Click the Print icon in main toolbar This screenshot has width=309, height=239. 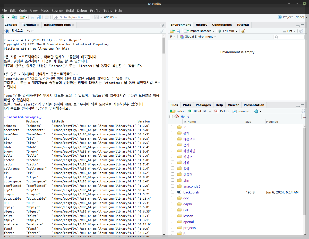47,17
